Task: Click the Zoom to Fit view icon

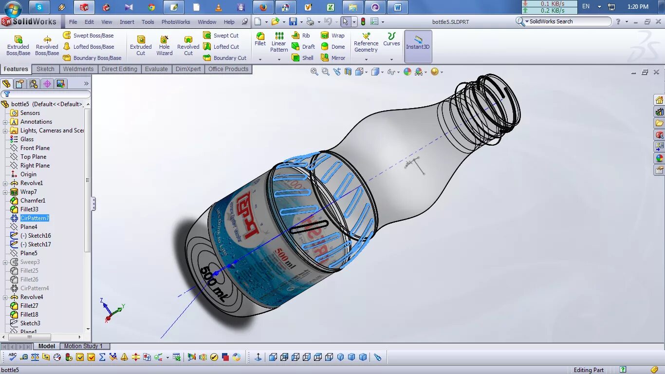Action: 314,72
